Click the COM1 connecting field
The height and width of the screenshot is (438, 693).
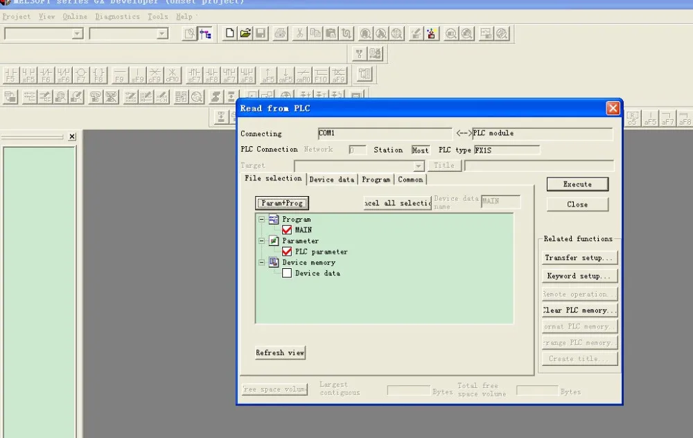point(385,134)
